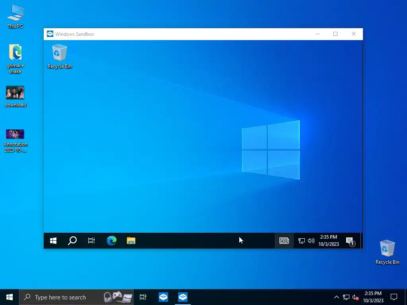Open host Task View button
The height and width of the screenshot is (305, 407).
pos(143,297)
